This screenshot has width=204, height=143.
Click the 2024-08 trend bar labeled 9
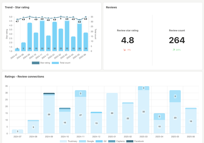coord(23,47)
